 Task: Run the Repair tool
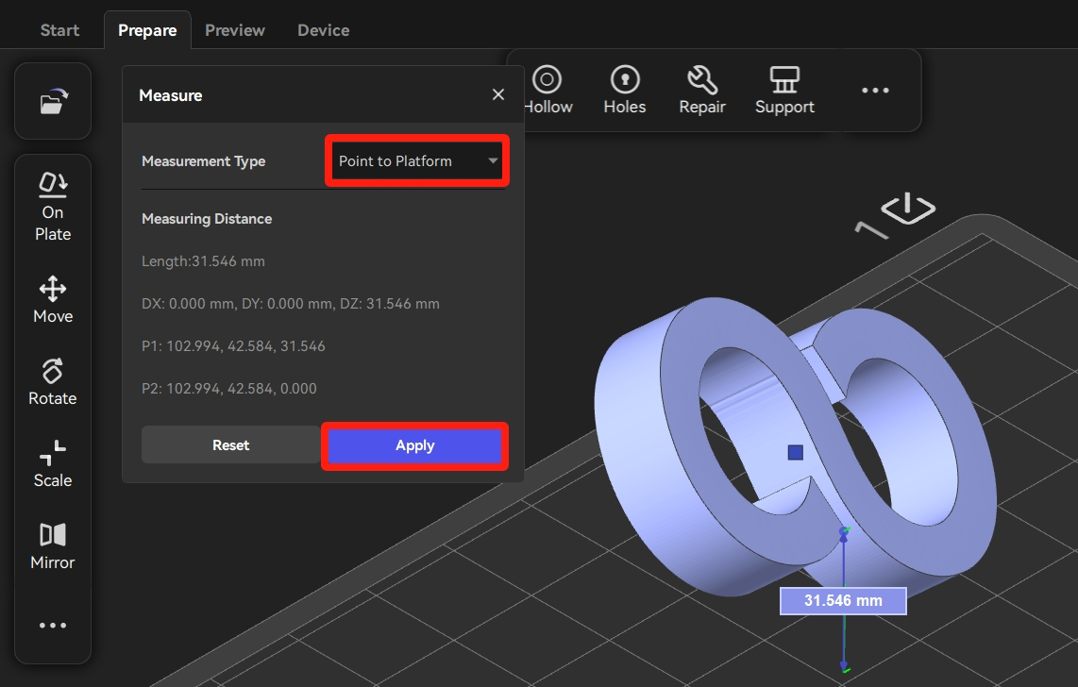pos(702,91)
